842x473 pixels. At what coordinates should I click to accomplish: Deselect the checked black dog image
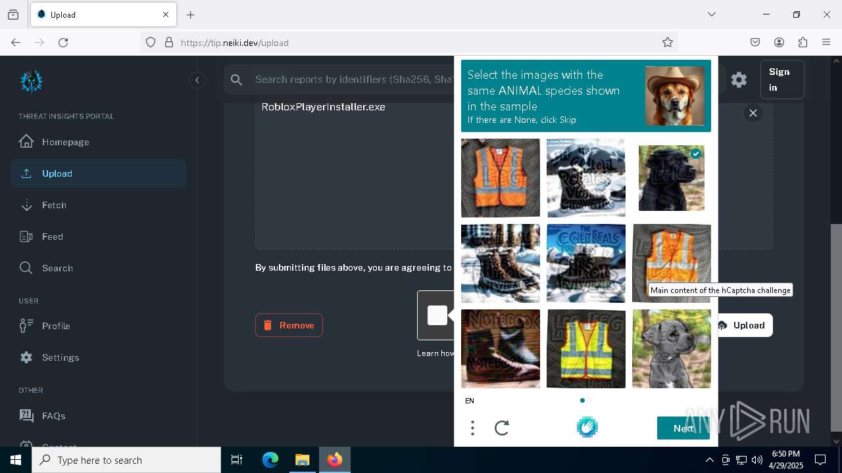tap(672, 177)
